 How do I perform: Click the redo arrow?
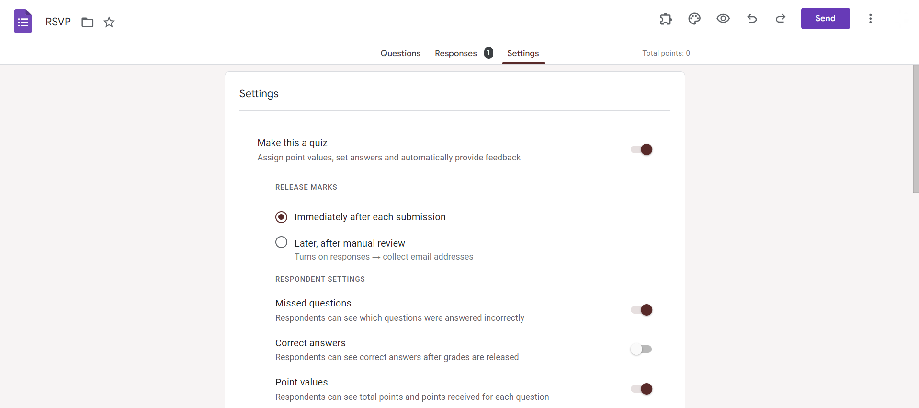tap(781, 19)
